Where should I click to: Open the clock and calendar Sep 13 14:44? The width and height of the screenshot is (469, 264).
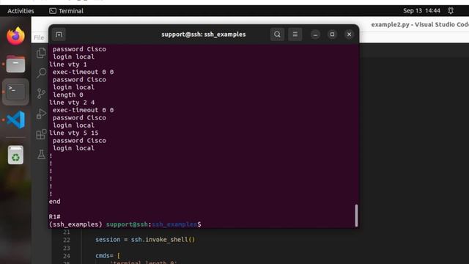(421, 11)
